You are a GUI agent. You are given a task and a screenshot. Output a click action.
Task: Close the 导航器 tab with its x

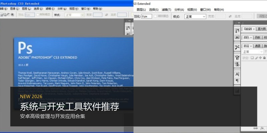click(254, 29)
